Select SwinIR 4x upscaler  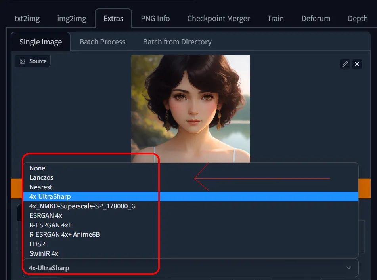191,253
